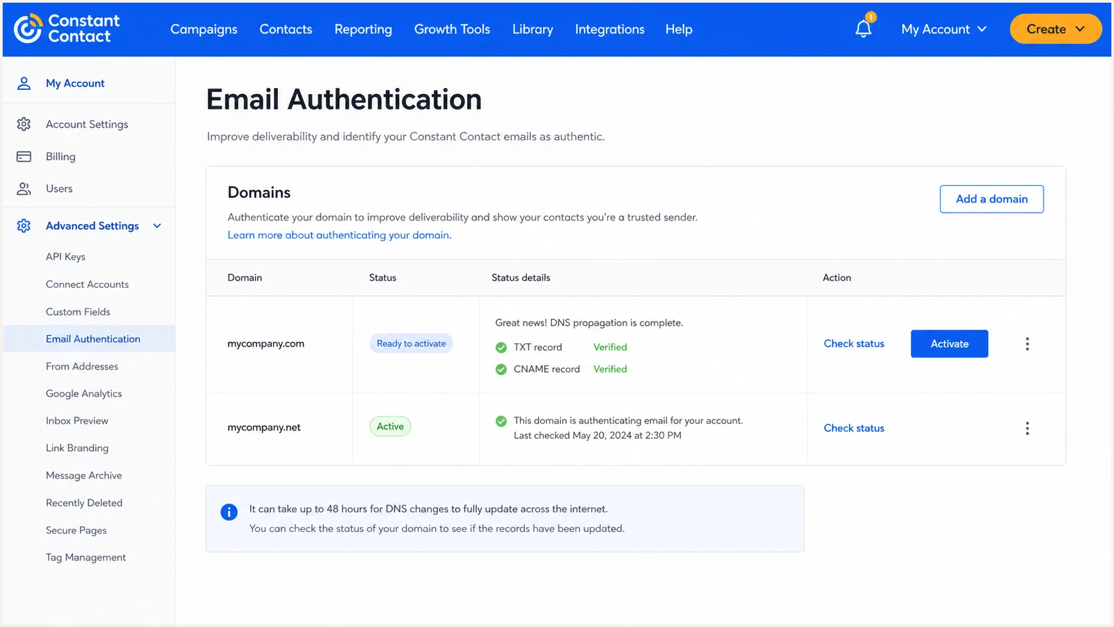Screen dimensions: 1114x627
Task: Open API Keys in sidebar
Action: 65,257
